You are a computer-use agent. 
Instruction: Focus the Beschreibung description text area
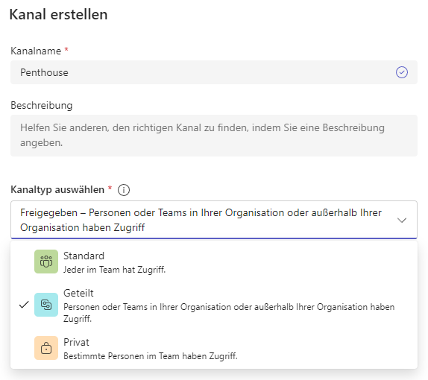pyautogui.click(x=214, y=136)
